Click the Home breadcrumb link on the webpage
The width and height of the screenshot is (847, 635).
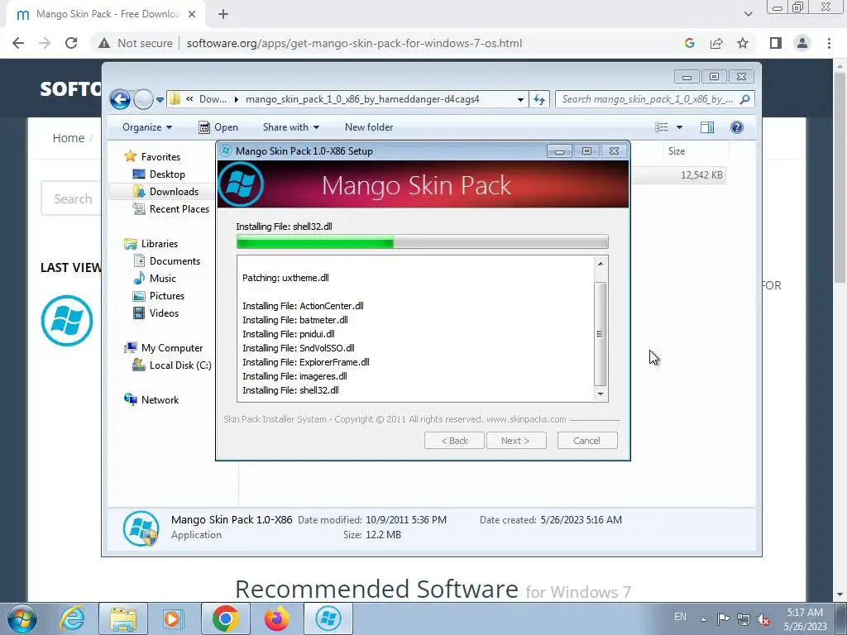click(x=68, y=138)
